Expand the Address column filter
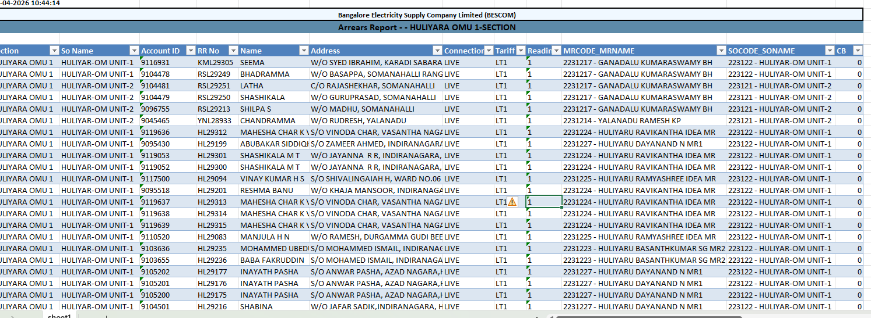This screenshot has width=871, height=318. tap(437, 51)
